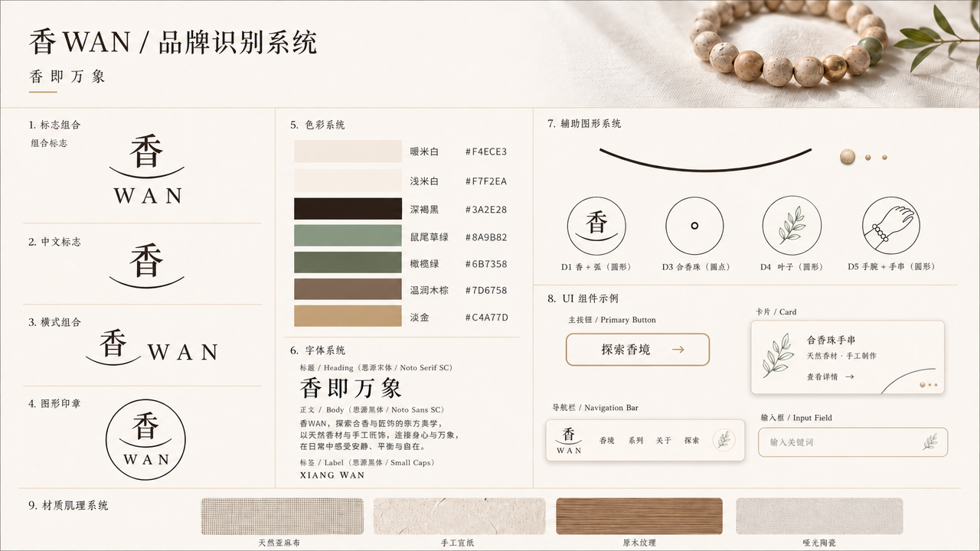Click the 香即万象 tagline under the title
The height and width of the screenshot is (551, 980).
[x=67, y=77]
